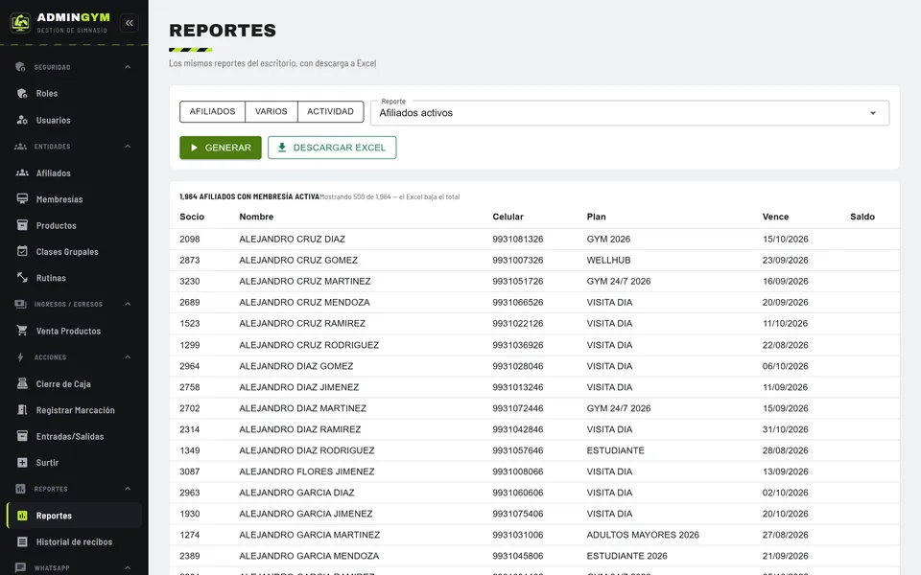Click the Usuarios person-gear icon

click(x=22, y=120)
